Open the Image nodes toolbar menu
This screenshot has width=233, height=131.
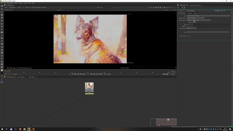coord(2,6)
